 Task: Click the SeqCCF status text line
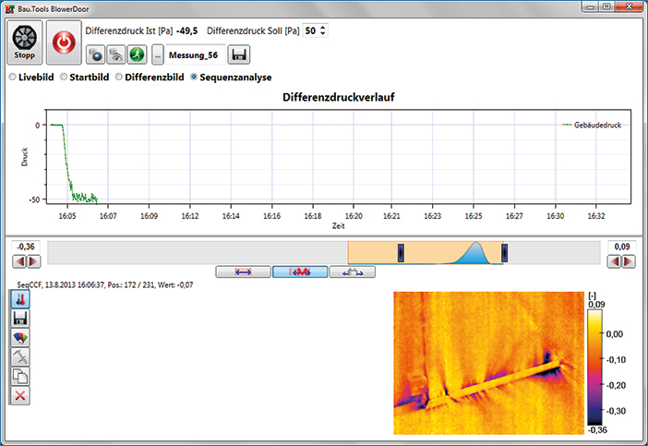[105, 284]
